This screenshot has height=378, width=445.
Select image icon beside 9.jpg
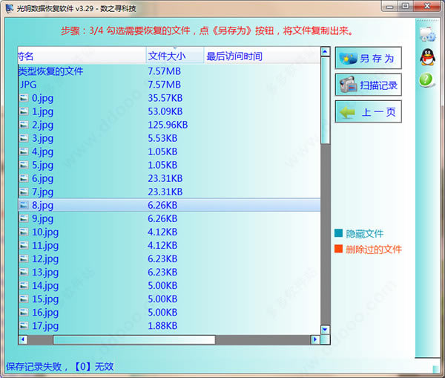(24, 218)
